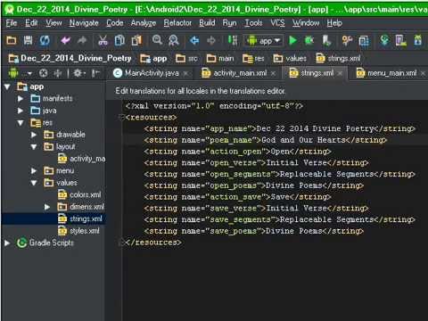Click the Make Project build icon
Screen dimensions: 428x321
[x=233, y=40]
